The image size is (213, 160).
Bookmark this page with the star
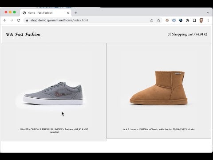[158, 20]
